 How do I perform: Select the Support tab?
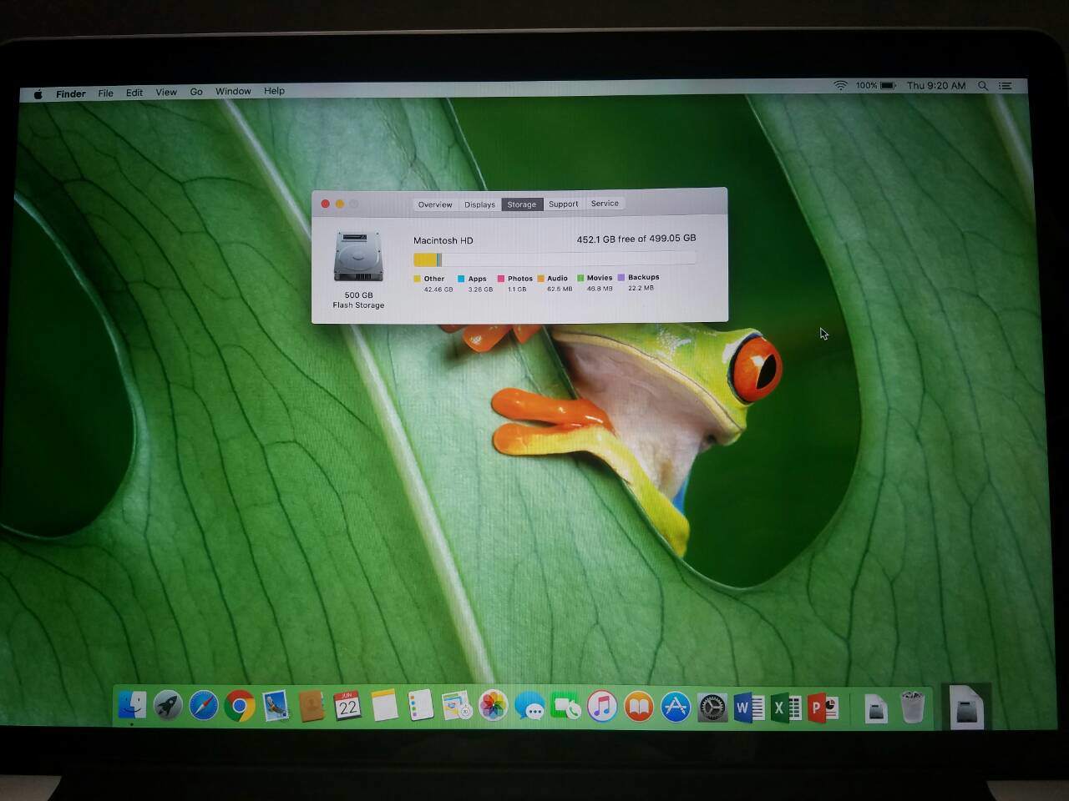click(563, 204)
